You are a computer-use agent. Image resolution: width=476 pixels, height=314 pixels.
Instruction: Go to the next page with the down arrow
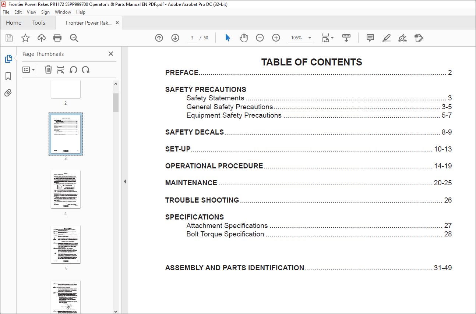(x=175, y=38)
